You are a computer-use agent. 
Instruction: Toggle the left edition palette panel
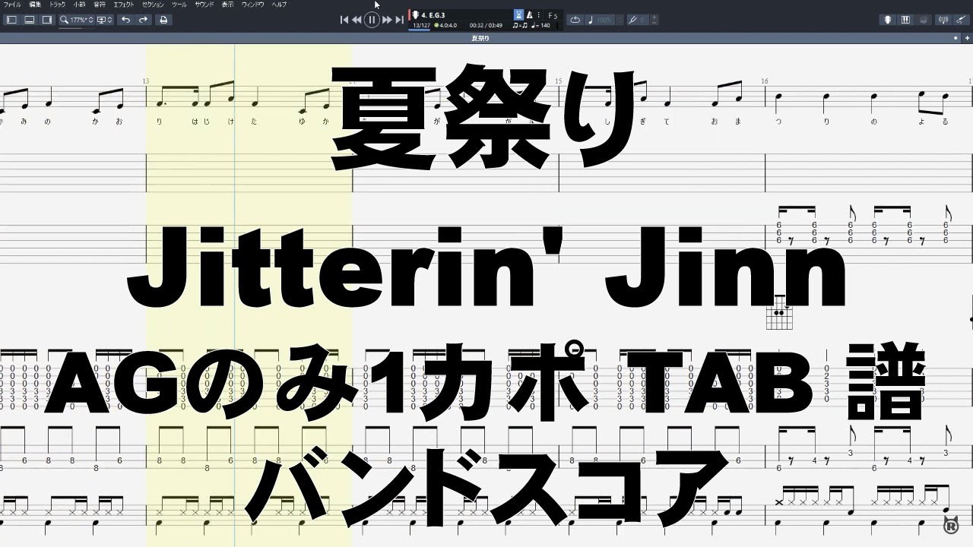pyautogui.click(x=11, y=20)
